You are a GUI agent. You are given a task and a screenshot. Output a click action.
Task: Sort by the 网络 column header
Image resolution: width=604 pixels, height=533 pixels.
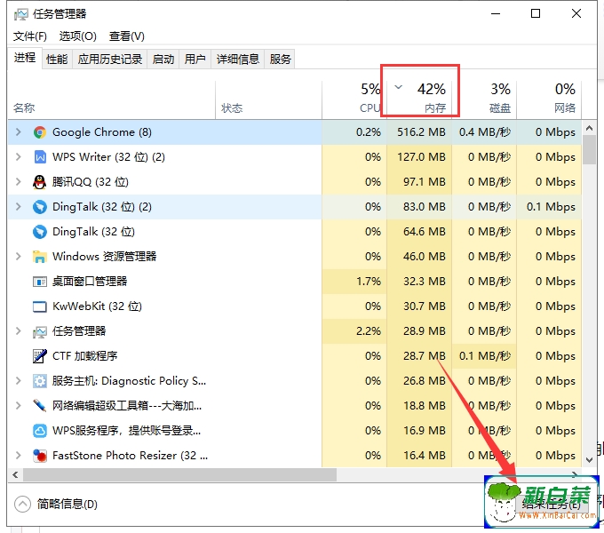pos(549,99)
